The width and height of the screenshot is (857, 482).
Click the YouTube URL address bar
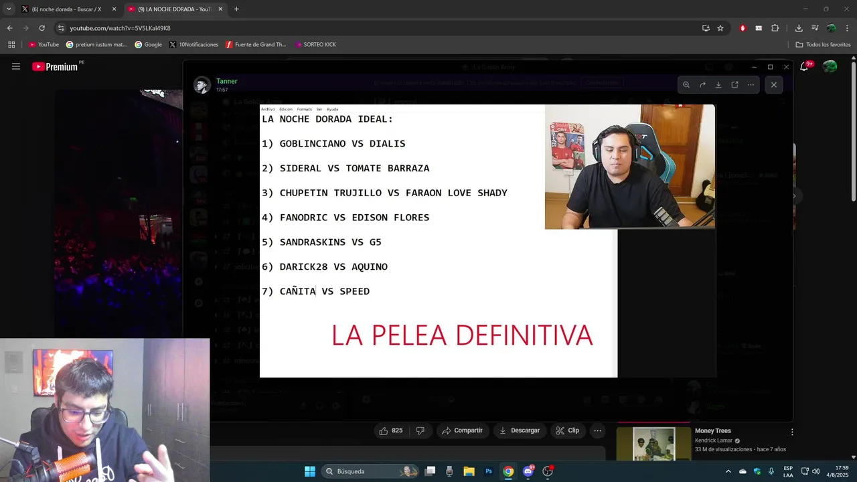coord(375,28)
